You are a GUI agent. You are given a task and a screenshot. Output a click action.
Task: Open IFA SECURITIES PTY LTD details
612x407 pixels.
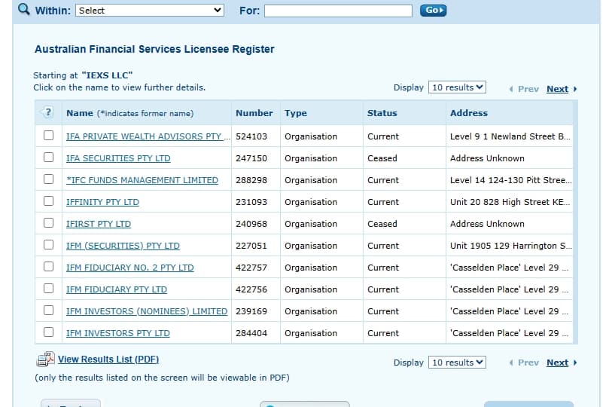pyautogui.click(x=118, y=158)
